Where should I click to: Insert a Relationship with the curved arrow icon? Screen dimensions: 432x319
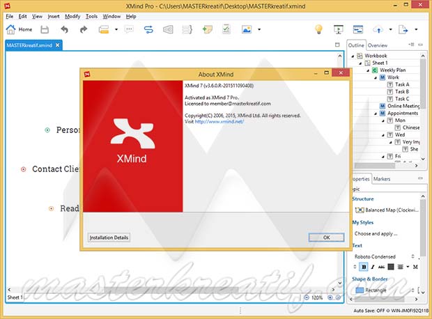[148, 29]
